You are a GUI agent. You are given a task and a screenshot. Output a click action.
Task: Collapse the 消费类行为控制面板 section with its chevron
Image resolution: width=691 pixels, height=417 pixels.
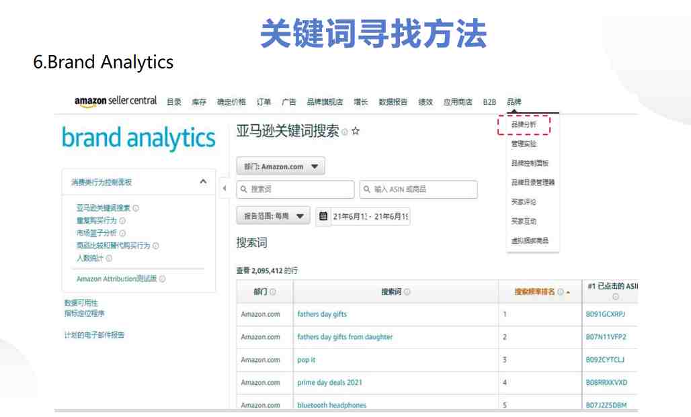point(203,181)
